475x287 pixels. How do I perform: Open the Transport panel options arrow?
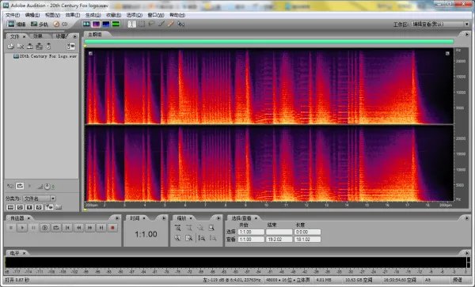tap(117, 218)
